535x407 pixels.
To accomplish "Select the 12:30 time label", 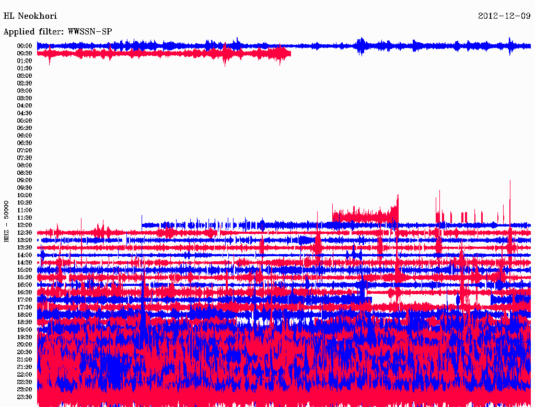I will 25,233.
